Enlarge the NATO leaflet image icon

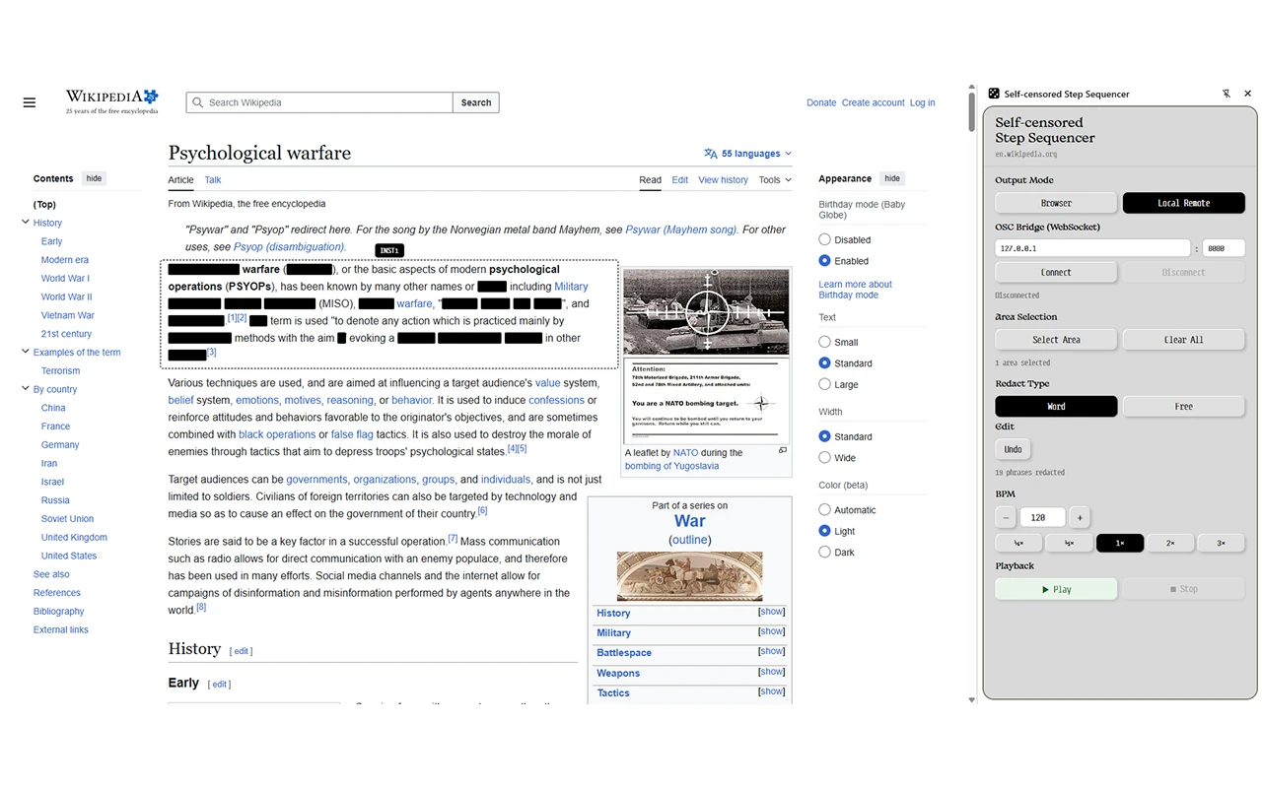(783, 450)
